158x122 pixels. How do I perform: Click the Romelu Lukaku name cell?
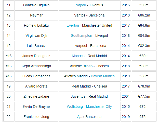36,25
